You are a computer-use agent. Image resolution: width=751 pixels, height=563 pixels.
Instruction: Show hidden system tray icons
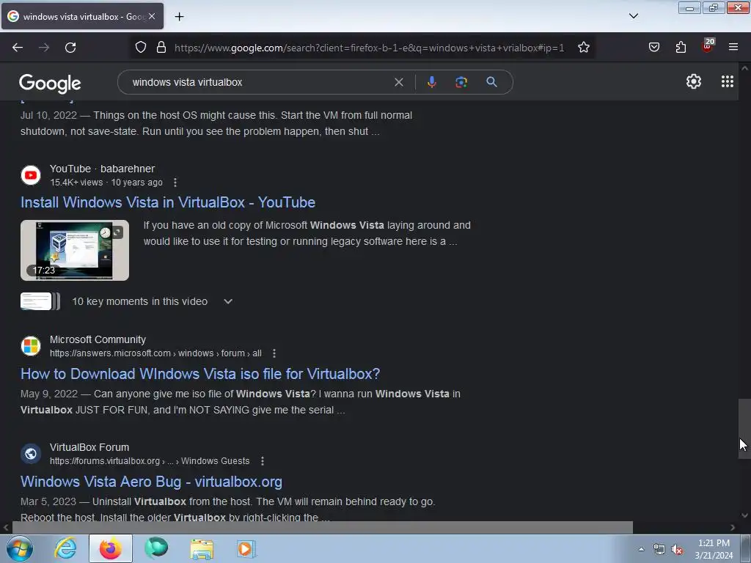[x=641, y=549]
